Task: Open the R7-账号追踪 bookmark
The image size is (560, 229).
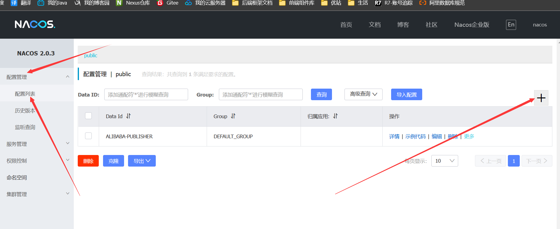Action: pyautogui.click(x=394, y=3)
